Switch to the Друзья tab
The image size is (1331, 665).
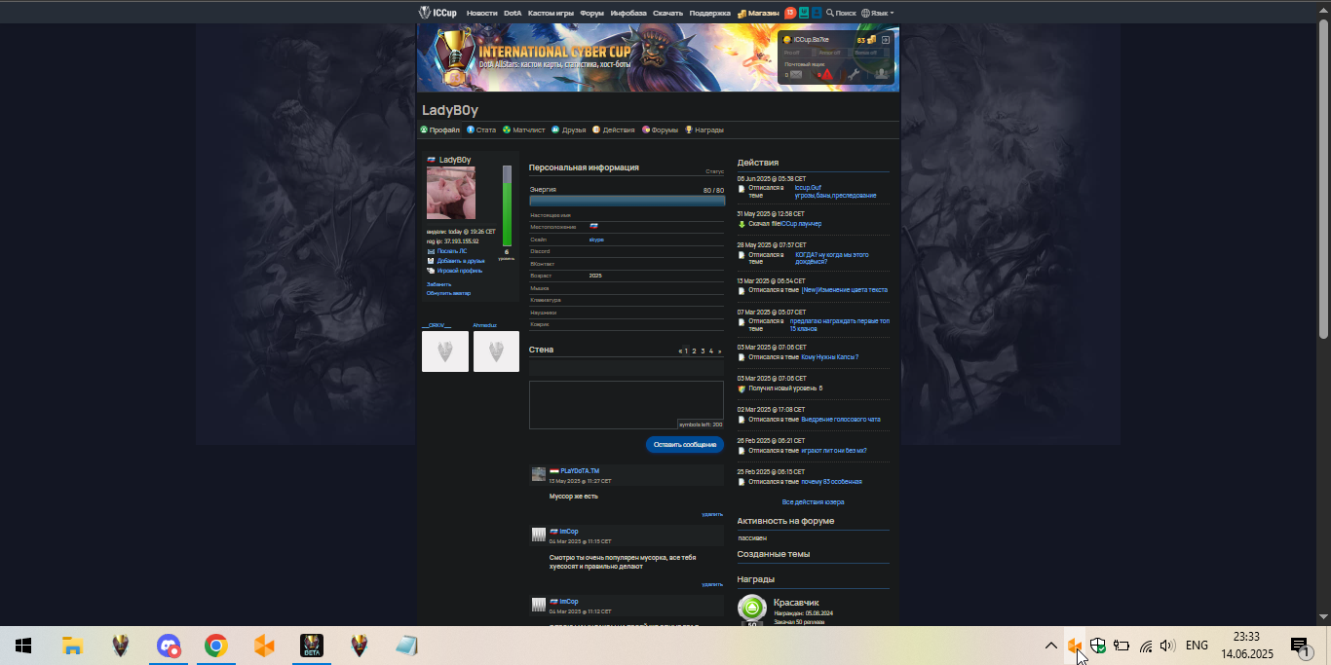pos(568,129)
